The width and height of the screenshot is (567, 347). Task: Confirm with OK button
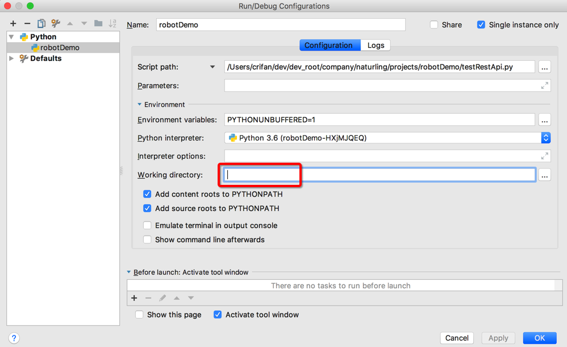click(540, 338)
